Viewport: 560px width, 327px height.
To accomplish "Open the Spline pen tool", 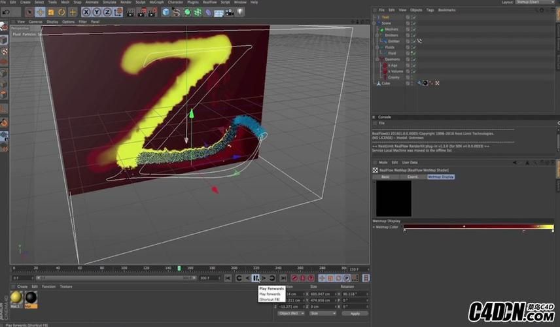I will tap(176, 12).
